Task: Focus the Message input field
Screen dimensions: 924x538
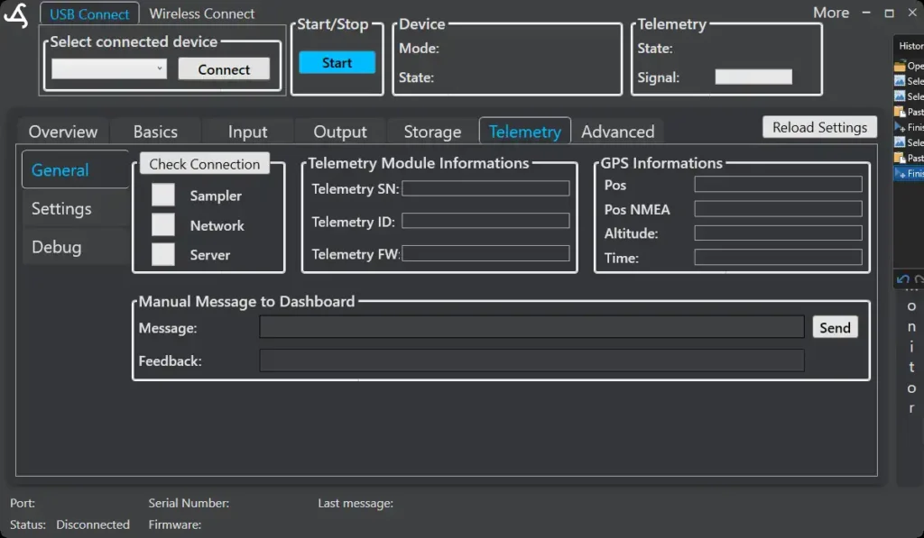Action: tap(531, 327)
